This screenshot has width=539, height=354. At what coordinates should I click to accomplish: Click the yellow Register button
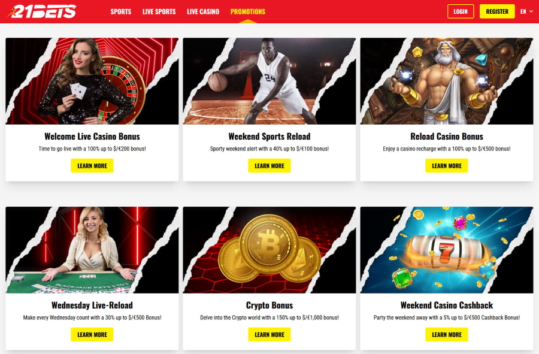[497, 11]
